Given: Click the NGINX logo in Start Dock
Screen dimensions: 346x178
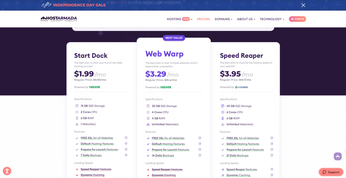Looking at the screenshot, I should point(95,87).
